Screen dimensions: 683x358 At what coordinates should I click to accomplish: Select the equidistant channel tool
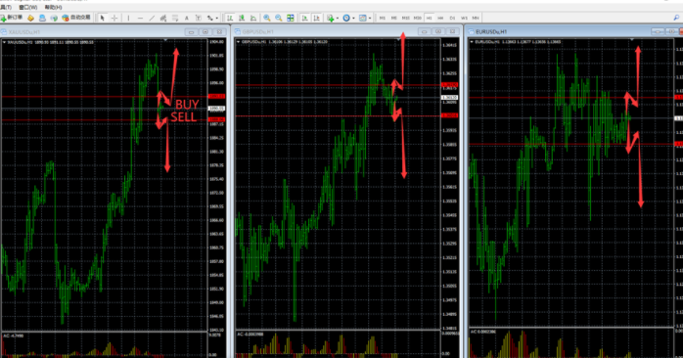click(x=163, y=18)
